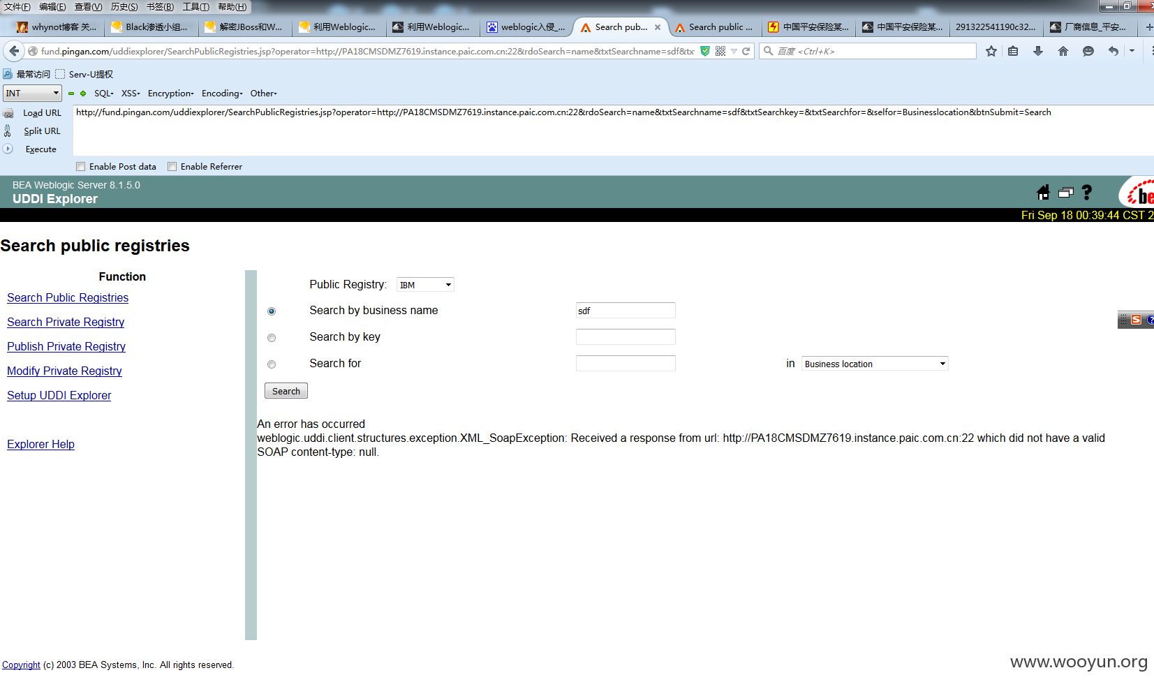Image resolution: width=1154 pixels, height=682 pixels.
Task: Open the 帮助(H) menu
Action: point(232,7)
